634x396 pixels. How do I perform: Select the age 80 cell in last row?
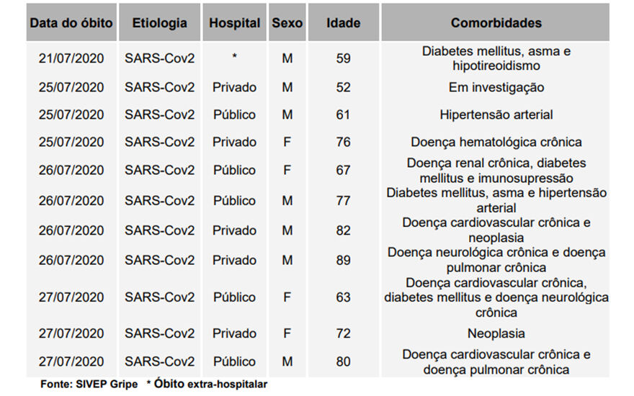[343, 361]
